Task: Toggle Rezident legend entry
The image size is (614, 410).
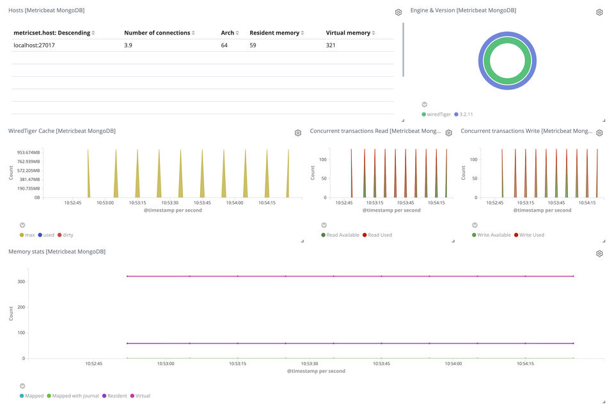Action: tap(114, 396)
